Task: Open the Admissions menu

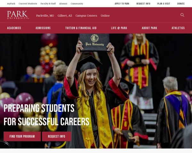Action: coord(43,28)
